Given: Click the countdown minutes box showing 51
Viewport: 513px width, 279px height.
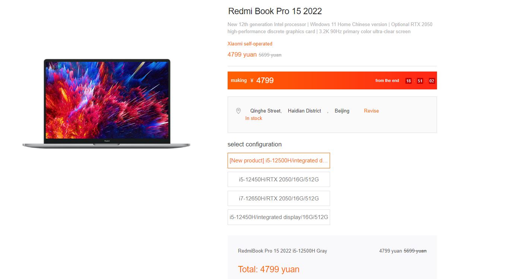Looking at the screenshot, I should [420, 81].
